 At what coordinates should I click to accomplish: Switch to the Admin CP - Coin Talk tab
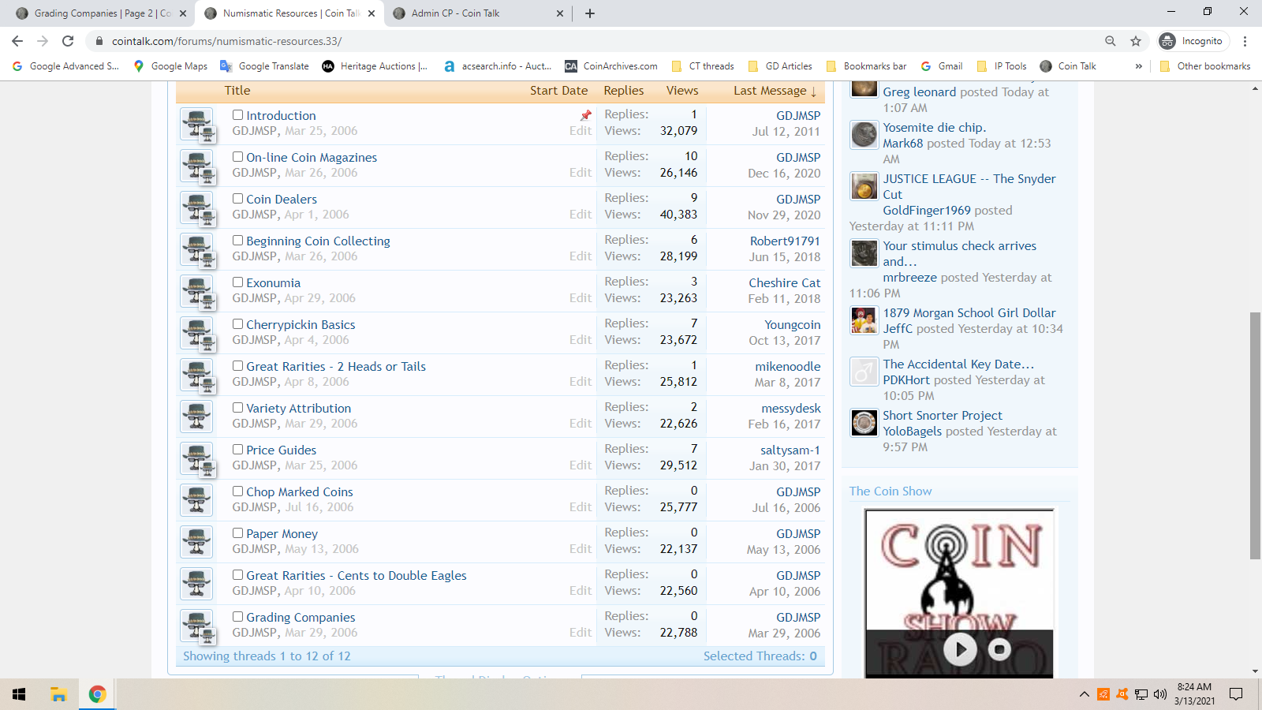(455, 13)
